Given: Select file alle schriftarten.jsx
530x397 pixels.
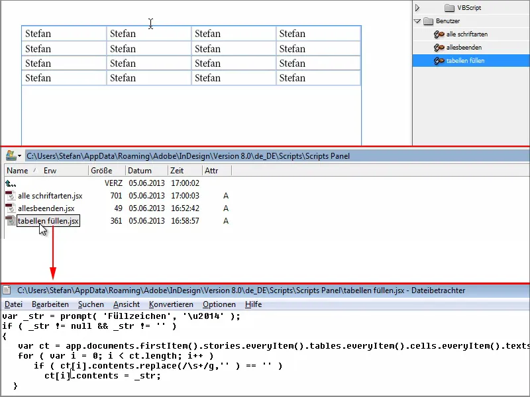Looking at the screenshot, I should pyautogui.click(x=50, y=196).
